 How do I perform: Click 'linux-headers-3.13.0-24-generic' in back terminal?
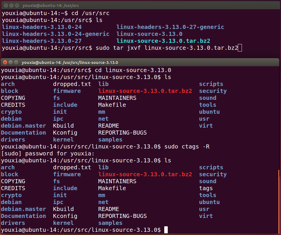[56, 34]
